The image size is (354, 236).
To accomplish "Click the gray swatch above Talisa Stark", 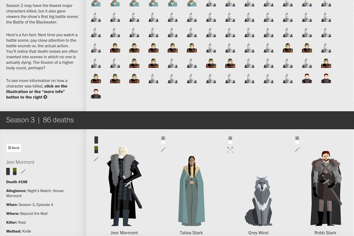I will [x=163, y=138].
